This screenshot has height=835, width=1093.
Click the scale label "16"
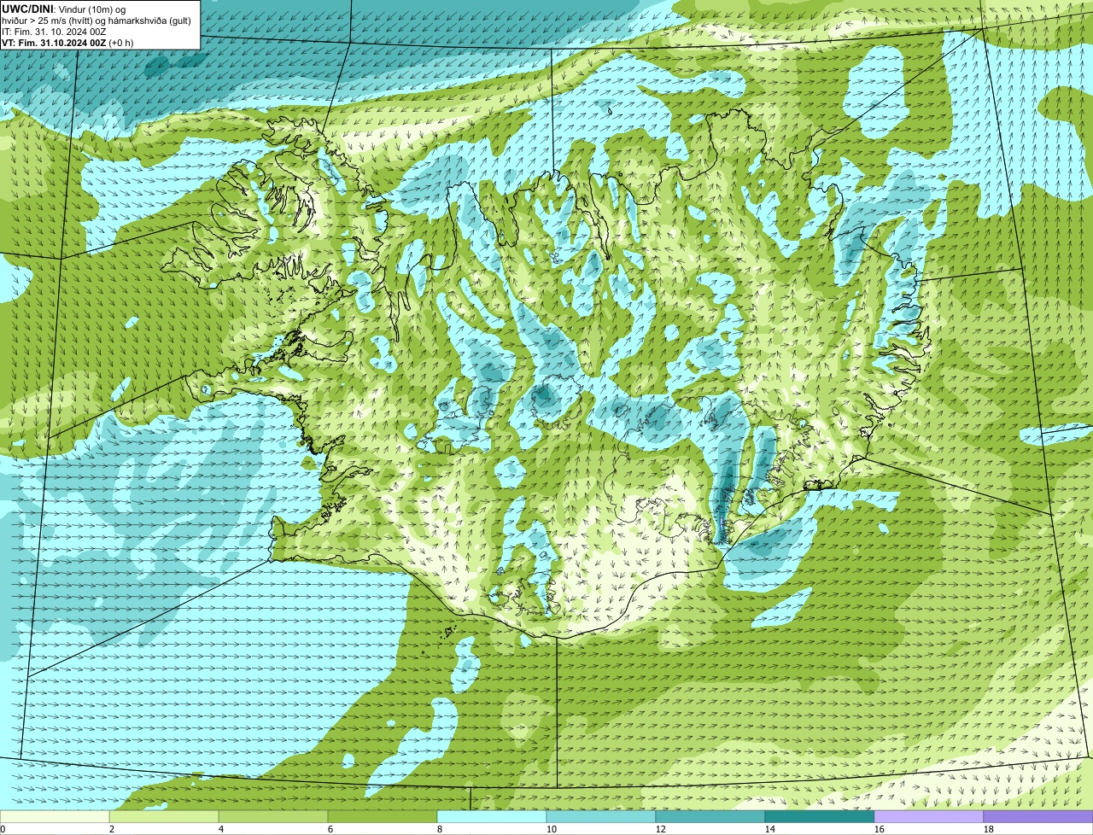click(880, 829)
